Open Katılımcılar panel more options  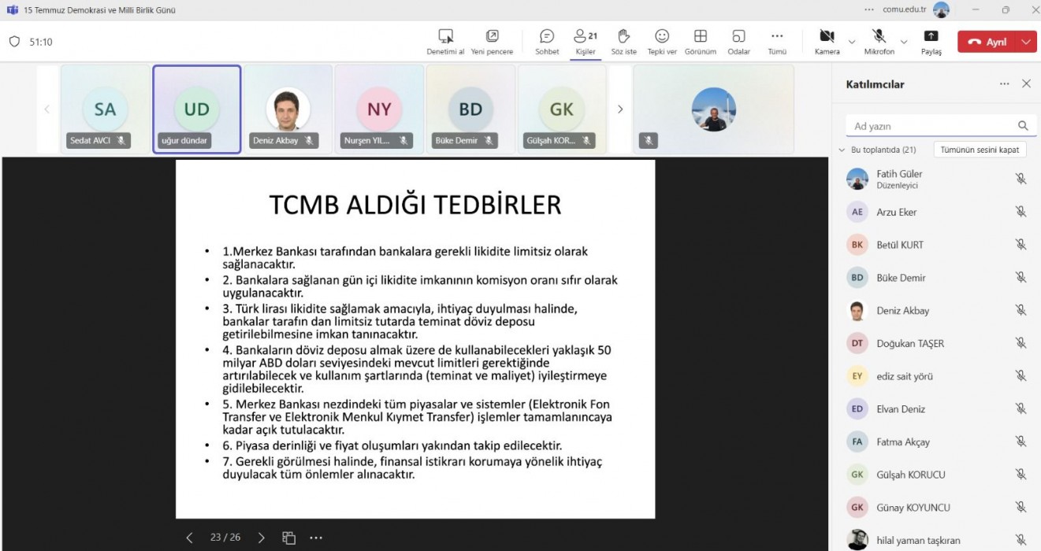click(x=1004, y=84)
